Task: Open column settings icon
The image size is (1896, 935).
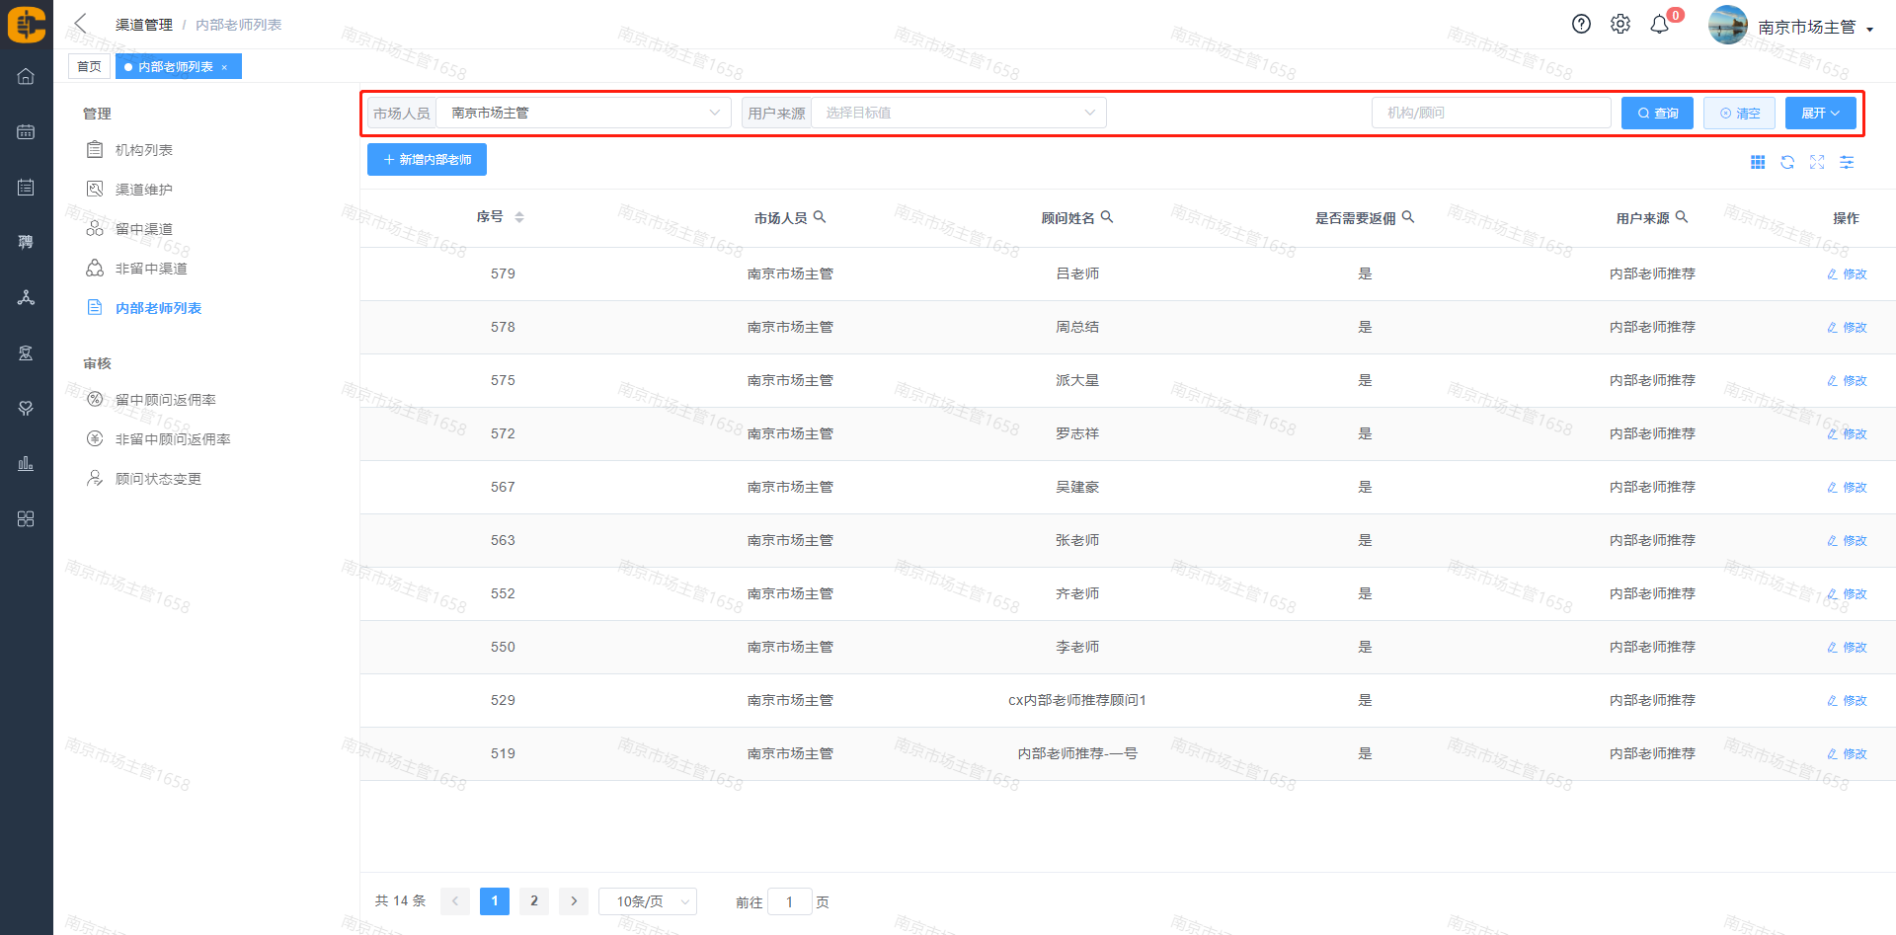Action: pyautogui.click(x=1847, y=163)
